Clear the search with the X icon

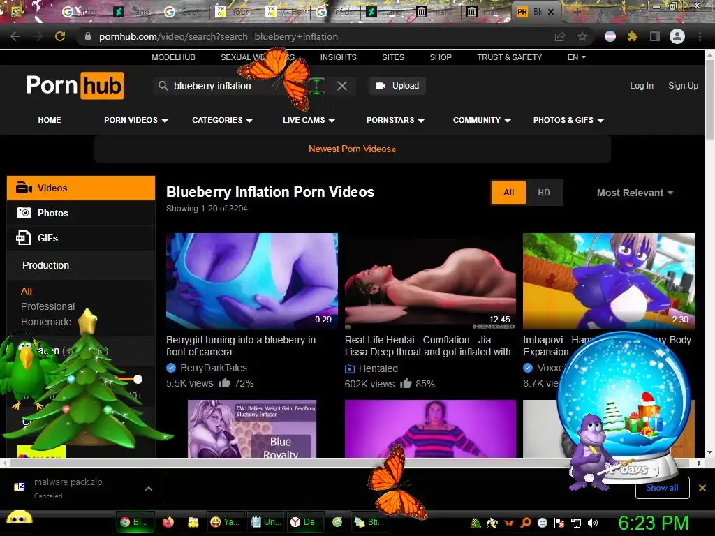pos(342,86)
